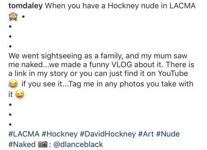Open the #Art hashtag
This screenshot has width=207, height=150.
(146, 134)
